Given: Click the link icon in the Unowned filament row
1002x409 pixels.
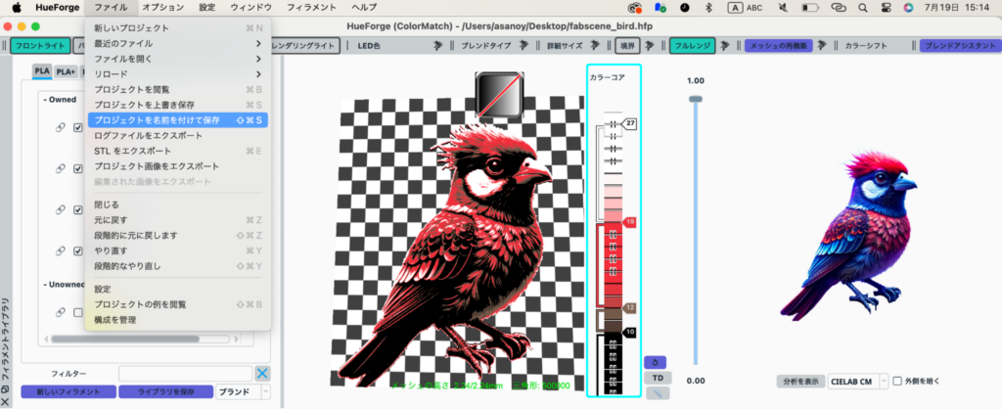Looking at the screenshot, I should pos(61,312).
